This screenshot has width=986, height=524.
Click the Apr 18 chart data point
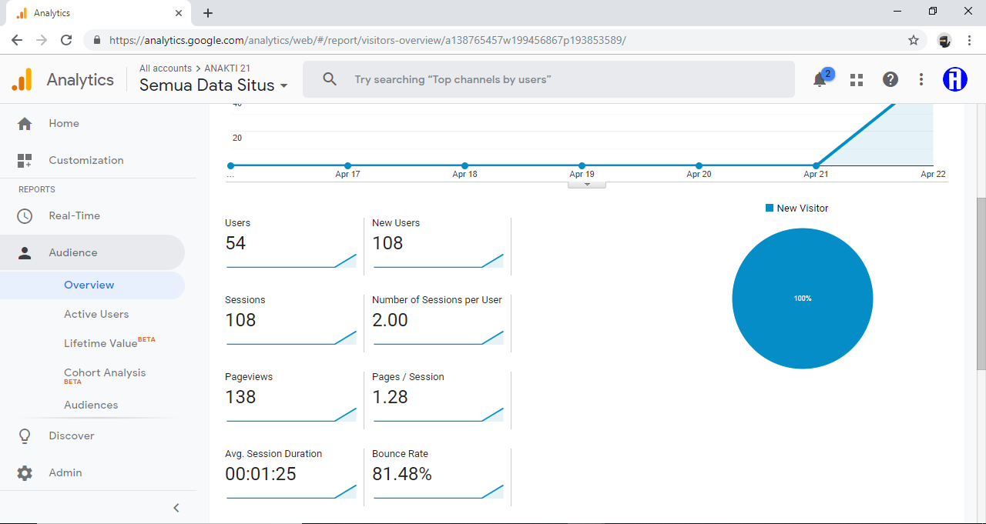464,165
